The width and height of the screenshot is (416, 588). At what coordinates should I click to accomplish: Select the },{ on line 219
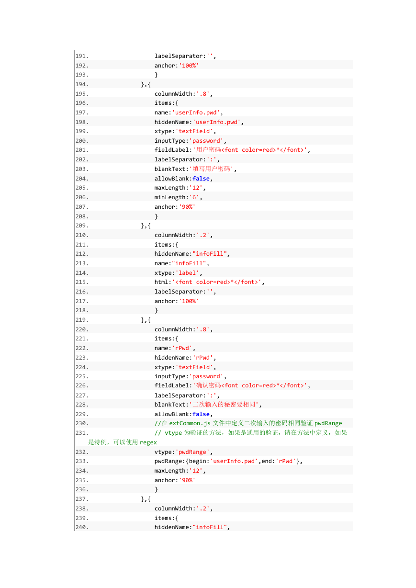click(x=146, y=320)
